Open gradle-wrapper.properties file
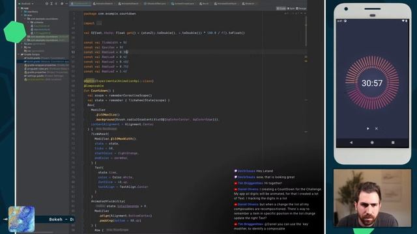The height and width of the screenshot is (234, 417). (x=46, y=65)
